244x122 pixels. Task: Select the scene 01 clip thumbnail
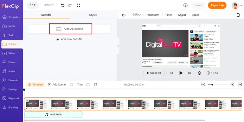pos(133,104)
